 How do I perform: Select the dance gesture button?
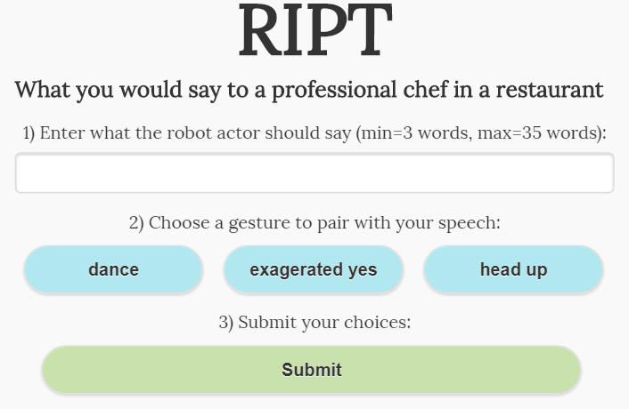click(x=114, y=269)
